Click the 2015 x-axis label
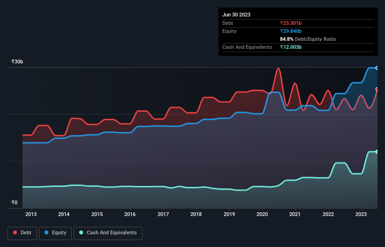Screen dimensions: 385x247 pos(97,214)
